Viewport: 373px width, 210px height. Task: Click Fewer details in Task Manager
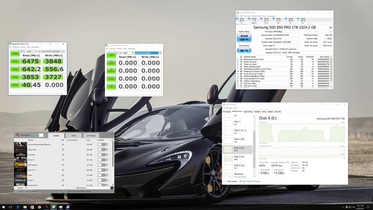pos(231,181)
